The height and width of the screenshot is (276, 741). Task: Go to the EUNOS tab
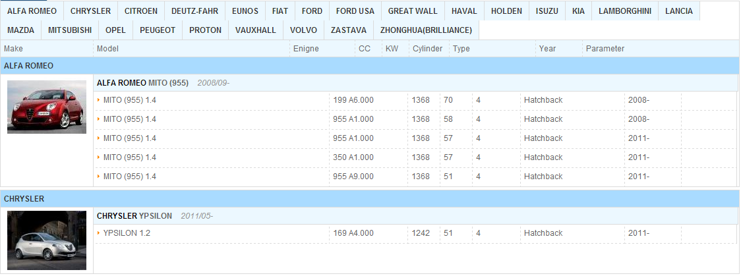point(245,11)
